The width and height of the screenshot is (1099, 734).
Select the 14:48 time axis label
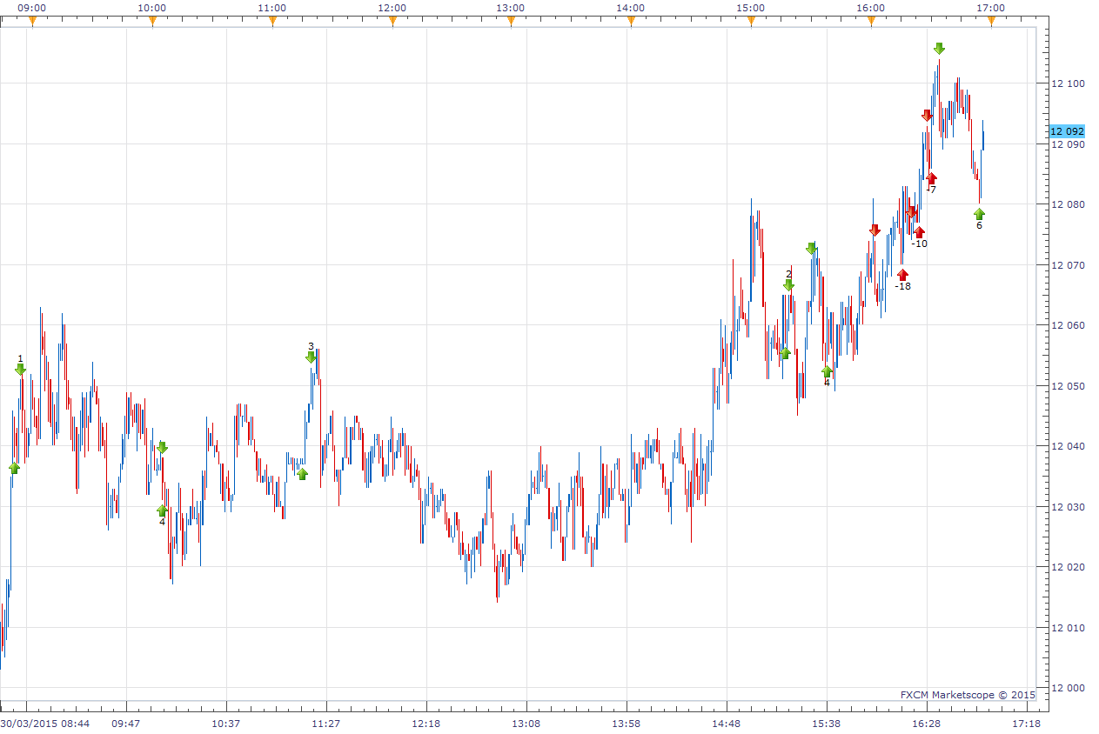727,724
